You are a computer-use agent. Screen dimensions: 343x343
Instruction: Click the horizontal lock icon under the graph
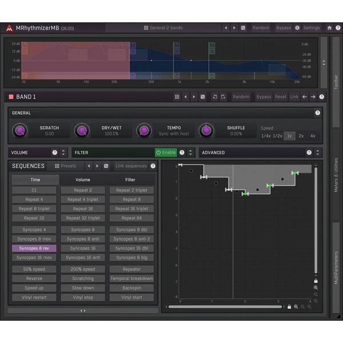pyautogui.click(x=289, y=307)
